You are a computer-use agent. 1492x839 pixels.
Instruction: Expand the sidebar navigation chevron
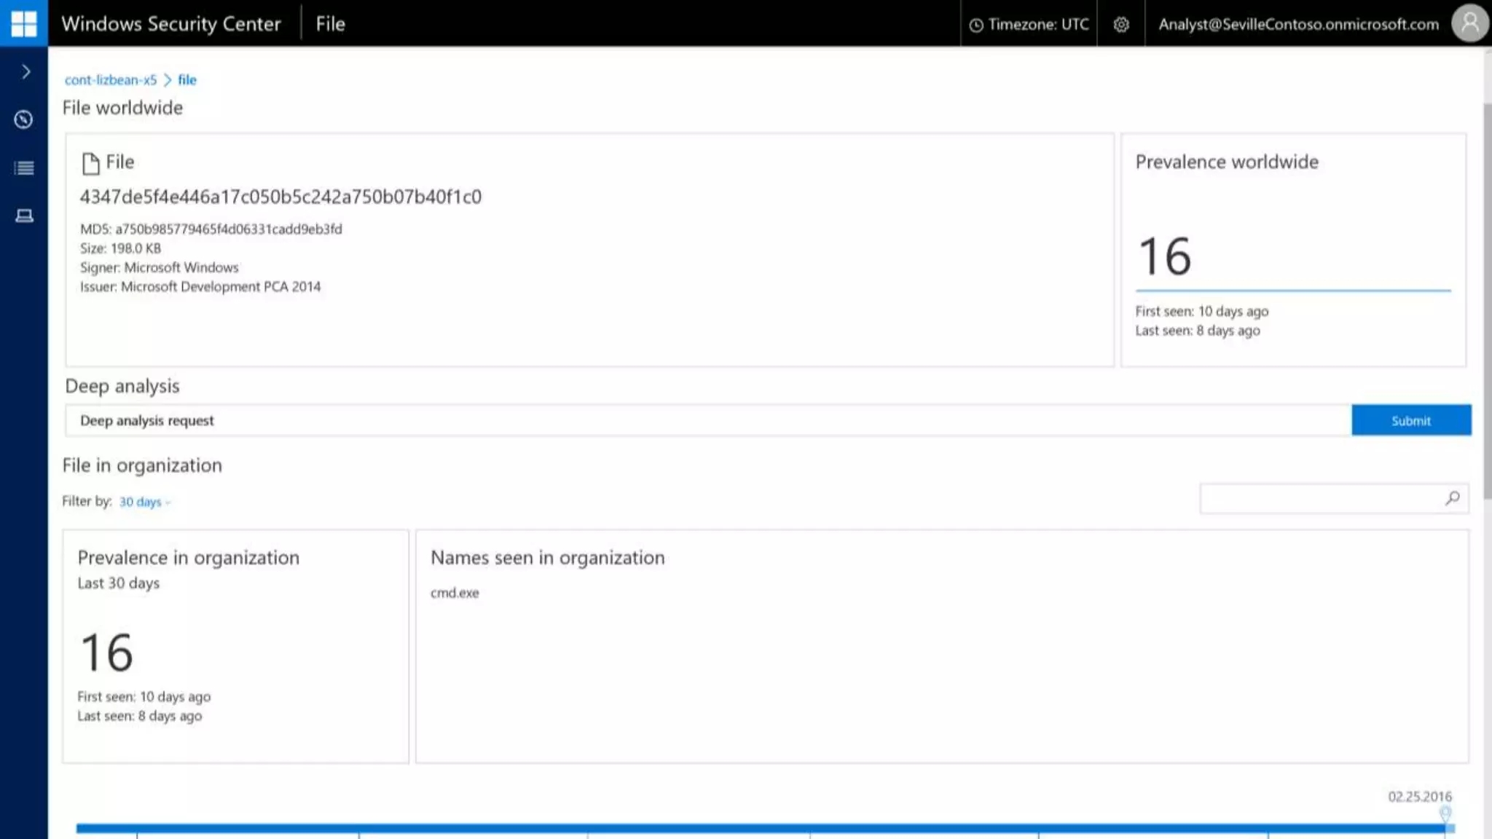click(25, 71)
